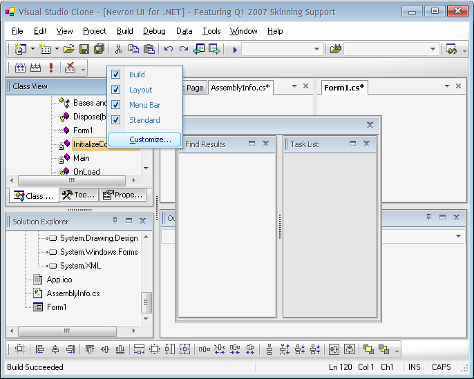Click the Align Lefts layout icon

pos(40,349)
